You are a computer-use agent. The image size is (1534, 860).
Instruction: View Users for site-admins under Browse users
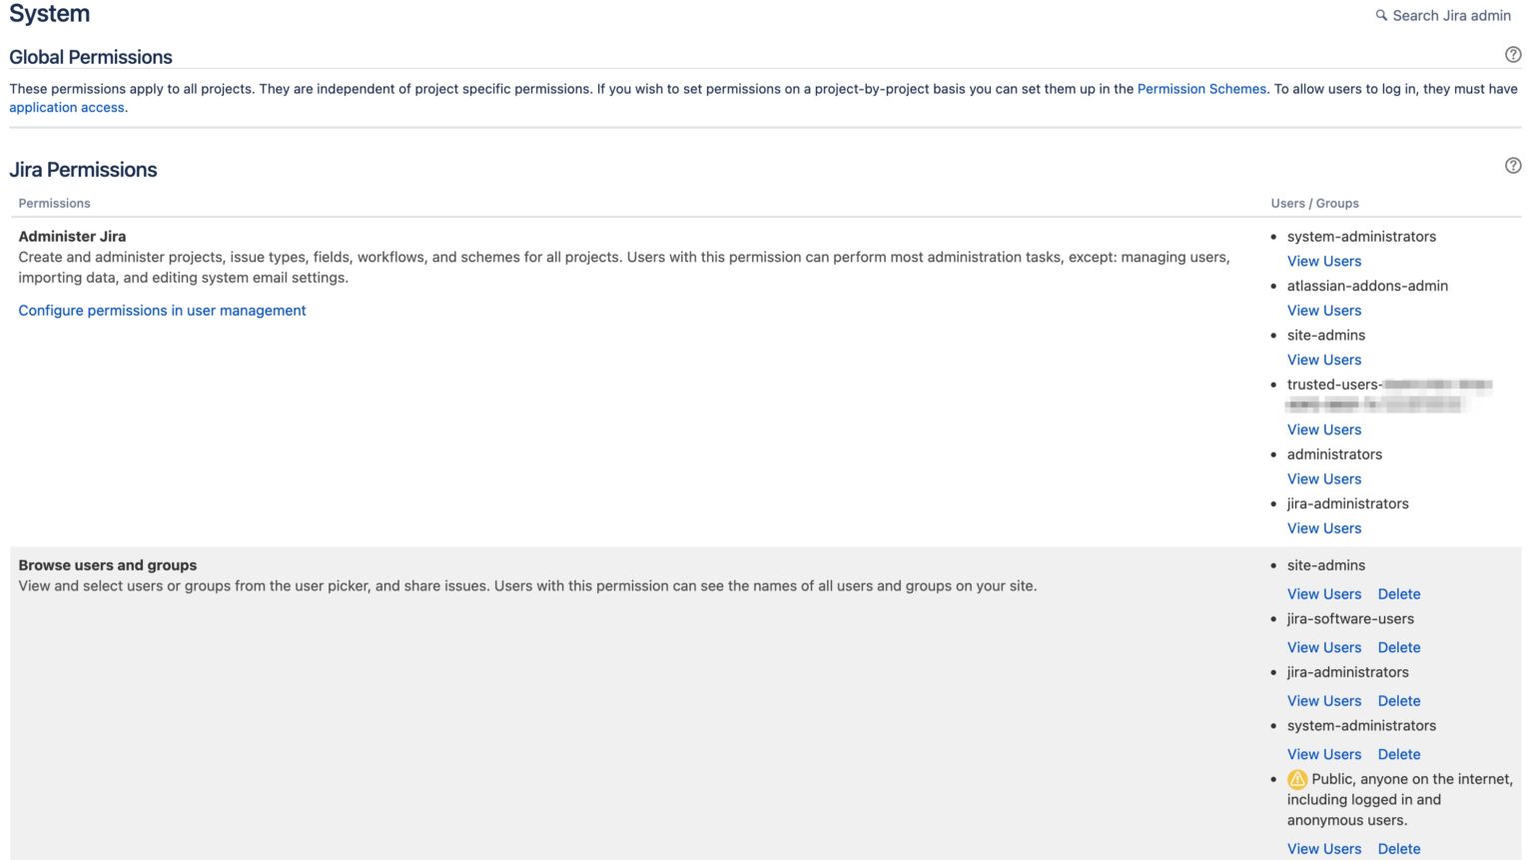coord(1324,594)
